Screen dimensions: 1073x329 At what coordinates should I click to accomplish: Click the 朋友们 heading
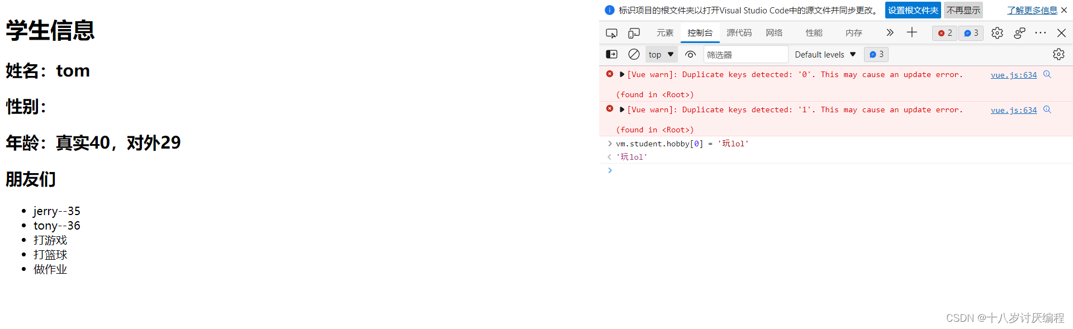click(31, 179)
